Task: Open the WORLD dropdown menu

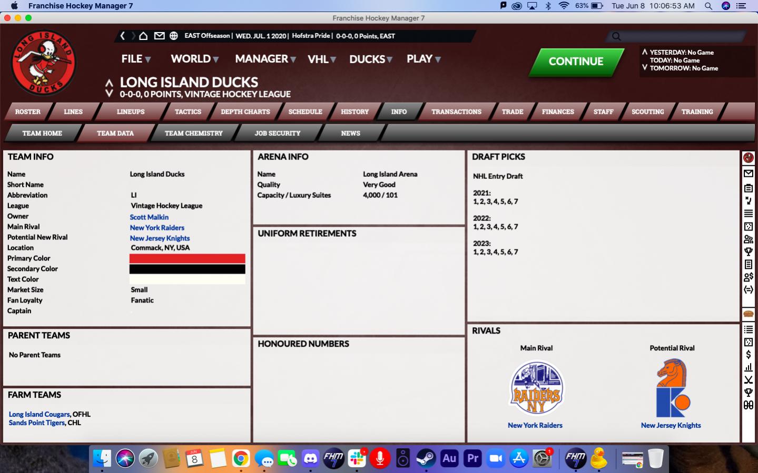Action: click(x=194, y=59)
